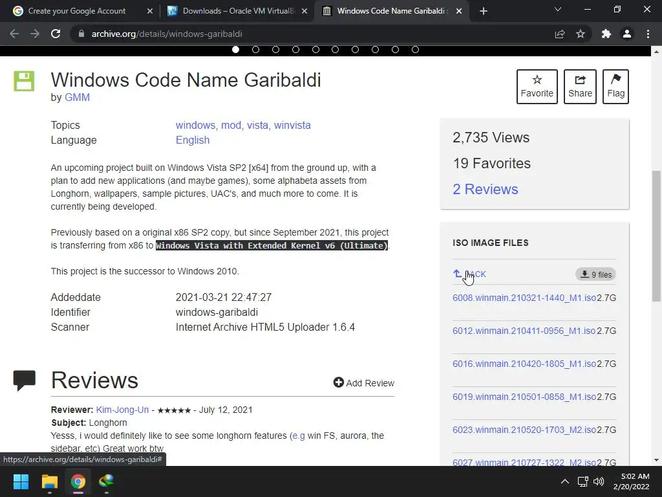Screen dimensions: 662x497
Task: Show hidden system tray icons
Action: (565, 481)
